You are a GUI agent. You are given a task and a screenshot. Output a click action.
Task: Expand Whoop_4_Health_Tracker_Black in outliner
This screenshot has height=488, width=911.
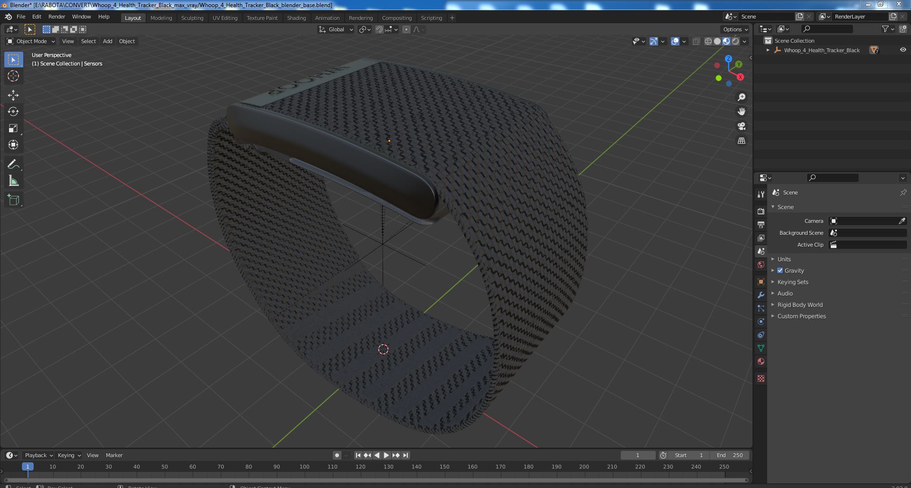768,50
